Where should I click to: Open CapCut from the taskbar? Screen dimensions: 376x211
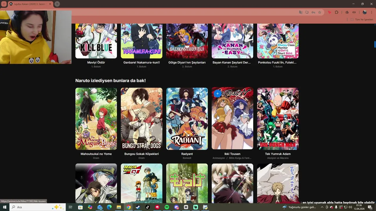coord(186,207)
